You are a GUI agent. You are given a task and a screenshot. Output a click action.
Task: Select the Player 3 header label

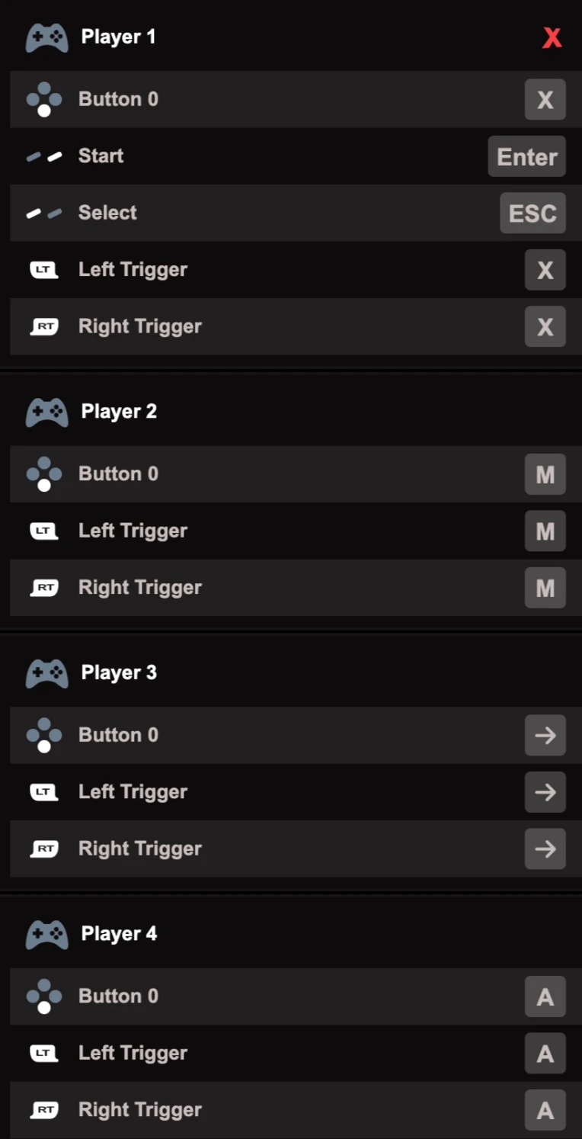(x=119, y=673)
